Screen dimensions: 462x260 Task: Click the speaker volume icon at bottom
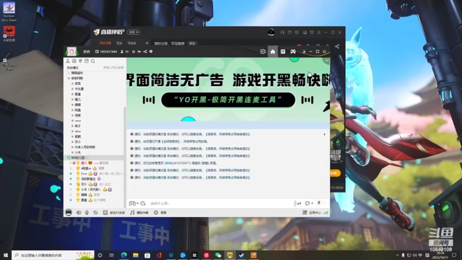79,213
